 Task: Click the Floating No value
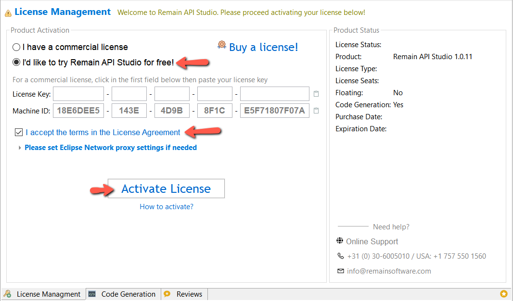tap(398, 93)
